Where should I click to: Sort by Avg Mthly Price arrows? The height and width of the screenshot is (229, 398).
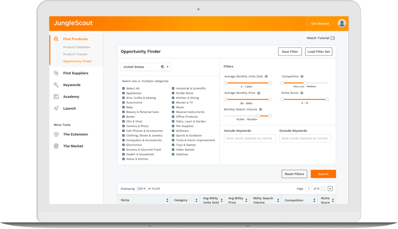246,200
